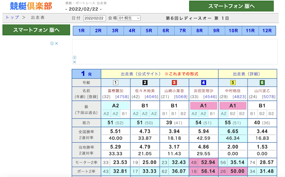Click registration number 4045 link
285x177 pixels.
tap(151, 97)
